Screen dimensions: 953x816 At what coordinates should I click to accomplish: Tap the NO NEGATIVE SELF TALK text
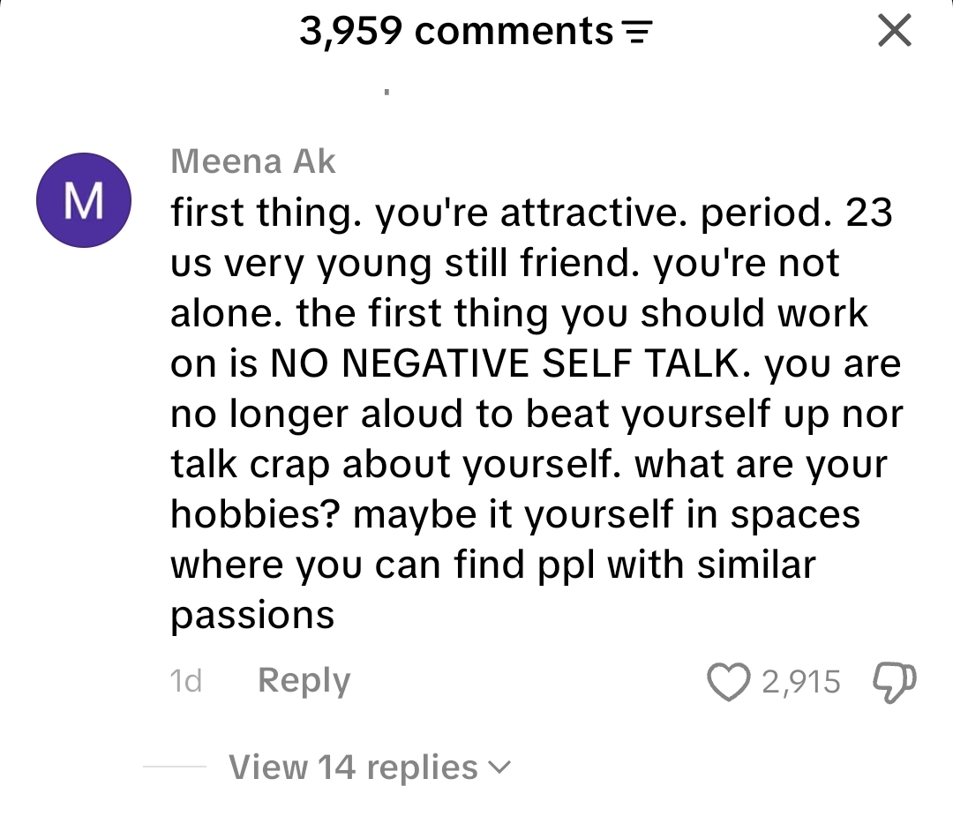click(x=505, y=363)
